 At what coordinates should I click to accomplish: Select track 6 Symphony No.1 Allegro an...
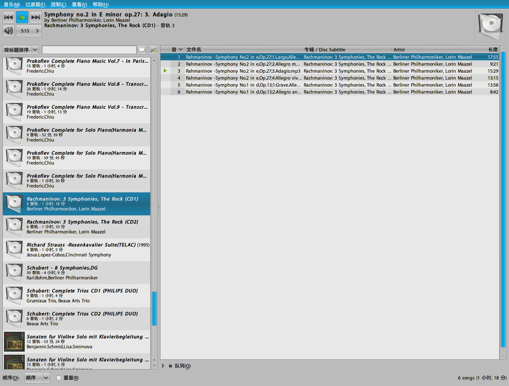[330, 92]
